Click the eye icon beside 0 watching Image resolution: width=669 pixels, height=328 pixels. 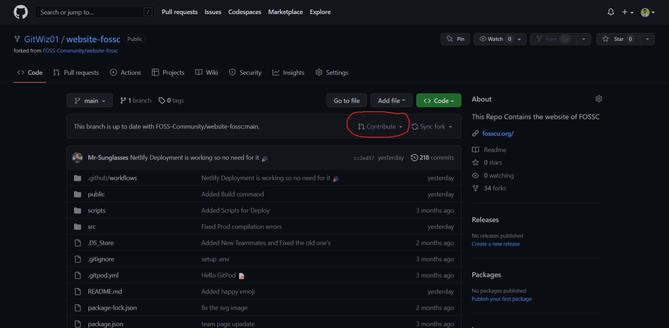[x=475, y=176]
